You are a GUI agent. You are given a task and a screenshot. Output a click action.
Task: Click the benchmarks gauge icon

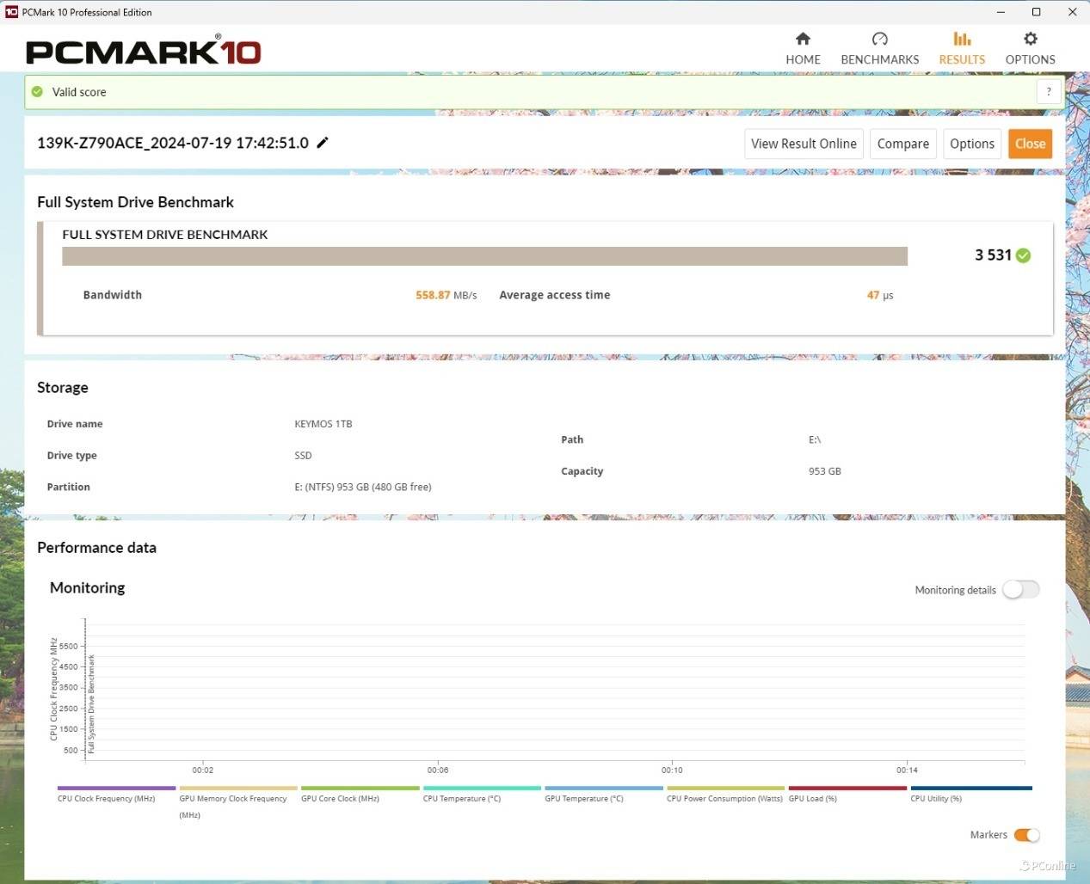[x=879, y=39]
